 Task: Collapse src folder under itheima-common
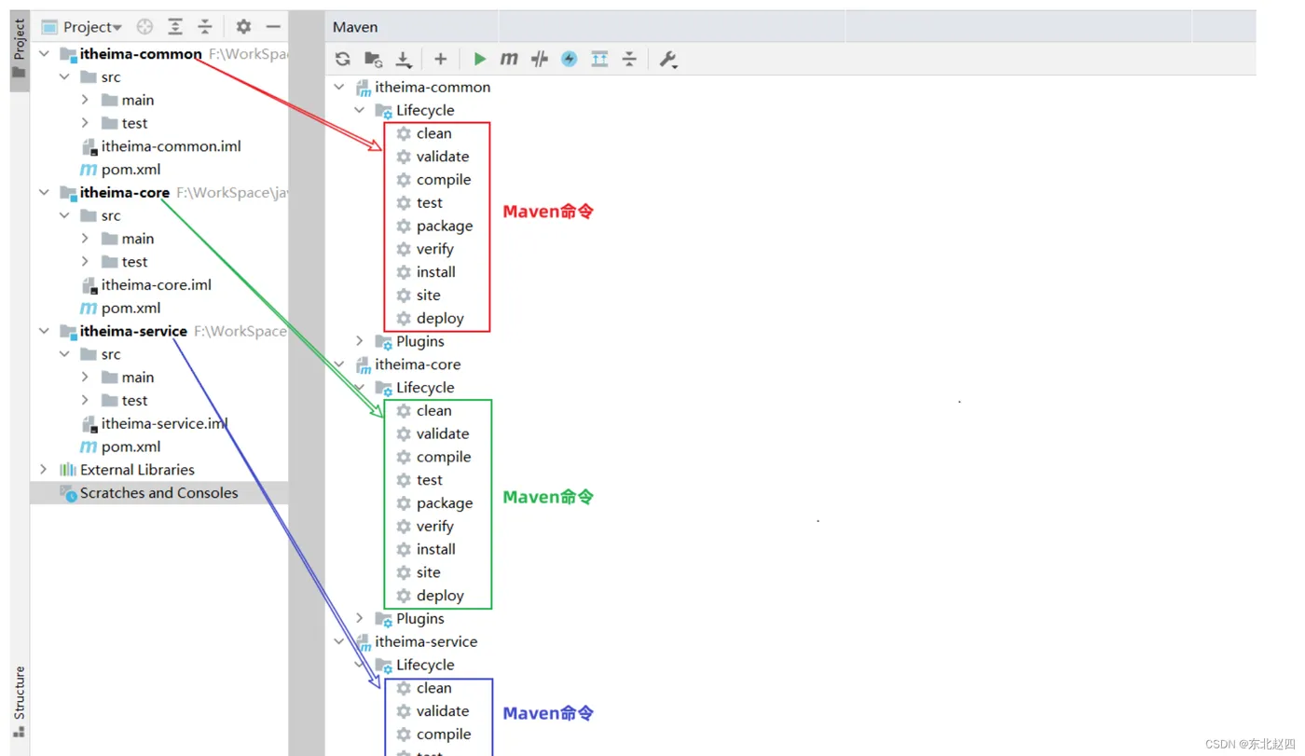[x=64, y=77]
